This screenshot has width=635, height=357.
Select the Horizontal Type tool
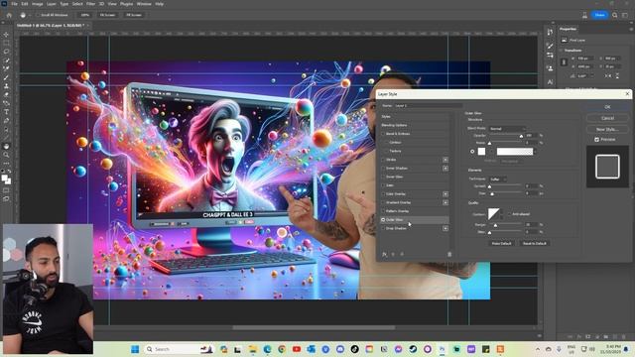coord(6,112)
